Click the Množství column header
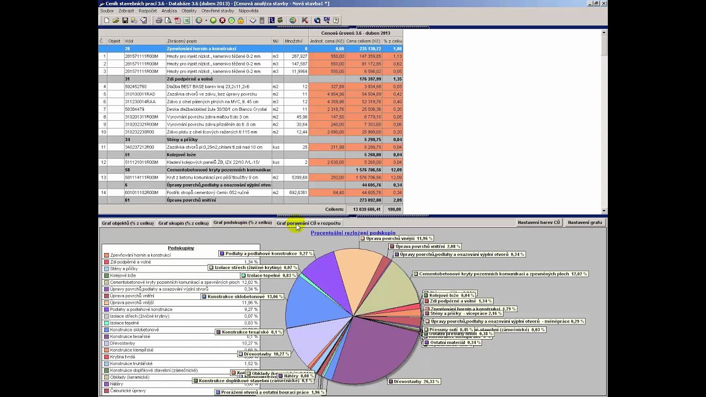The height and width of the screenshot is (397, 706). [296, 41]
